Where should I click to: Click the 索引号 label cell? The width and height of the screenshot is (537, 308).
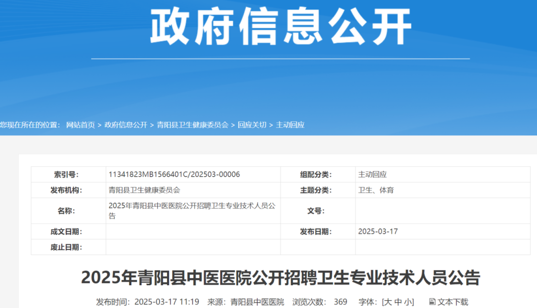click(69, 175)
